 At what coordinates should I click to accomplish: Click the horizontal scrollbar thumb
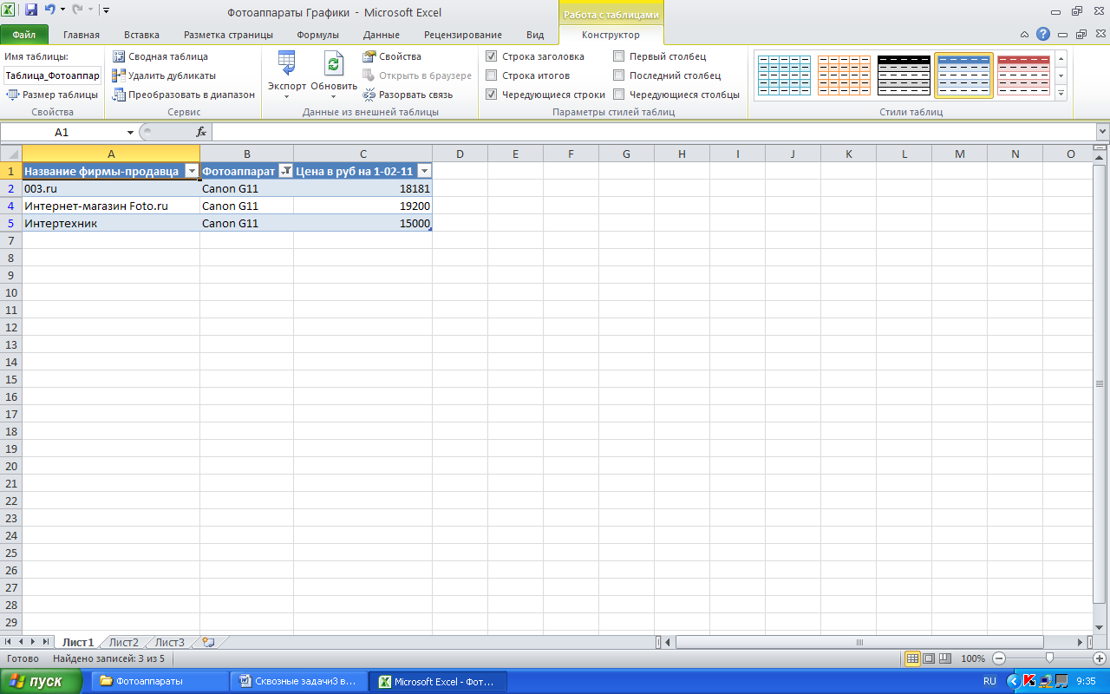[x=859, y=643]
